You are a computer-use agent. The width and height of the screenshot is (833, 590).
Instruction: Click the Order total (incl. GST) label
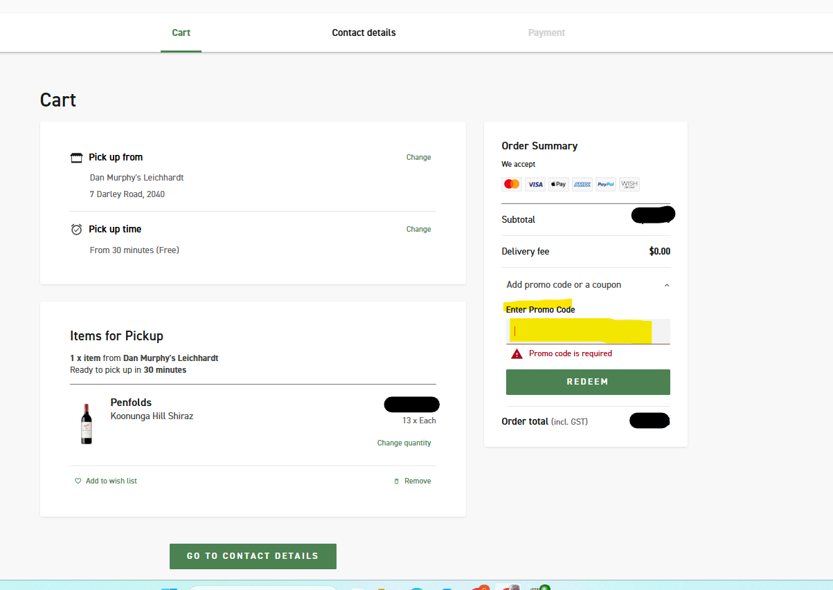pos(545,421)
